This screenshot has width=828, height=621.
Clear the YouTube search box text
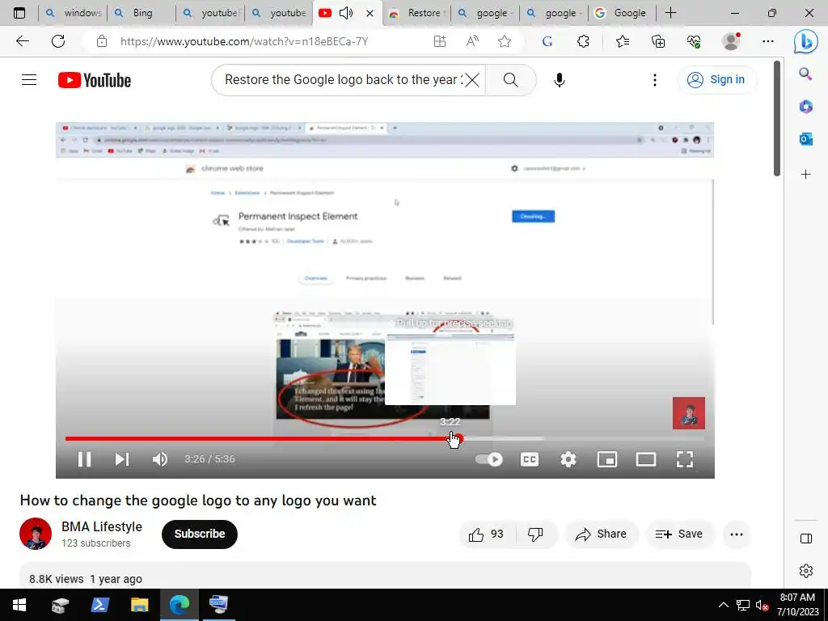472,80
